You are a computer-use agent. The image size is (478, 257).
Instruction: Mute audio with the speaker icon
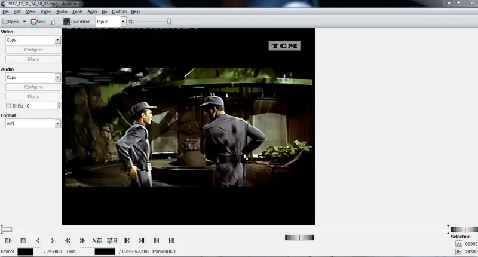[131, 22]
